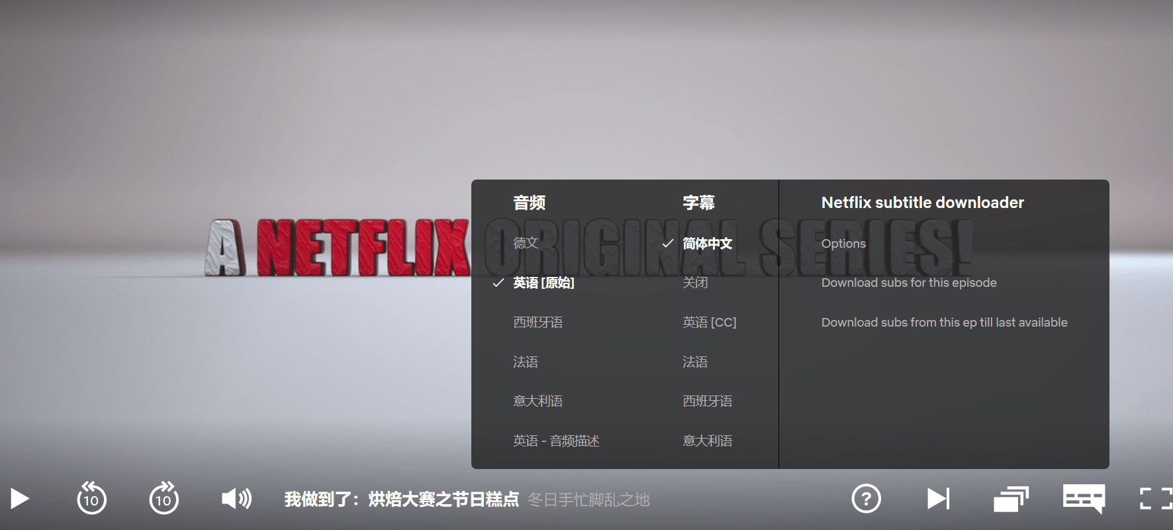Click the Netflix subtitle downloader heading
The height and width of the screenshot is (530, 1173).
click(922, 203)
